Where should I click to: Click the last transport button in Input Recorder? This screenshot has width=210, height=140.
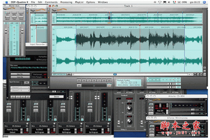[x=28, y=97]
